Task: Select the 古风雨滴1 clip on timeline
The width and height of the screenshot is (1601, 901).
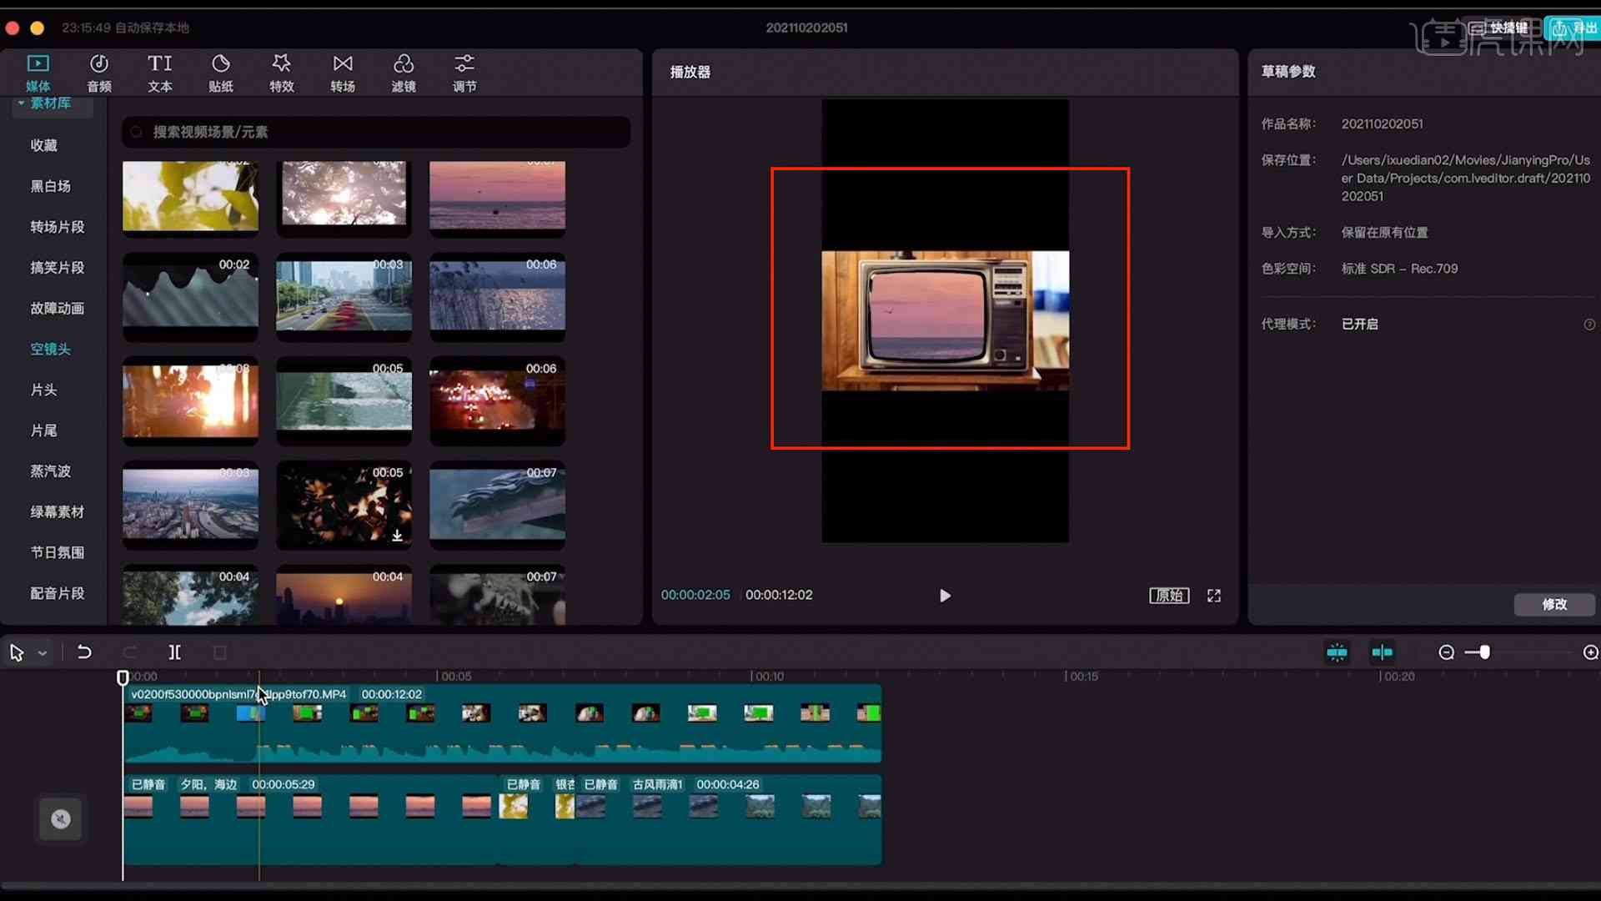Action: tap(728, 819)
